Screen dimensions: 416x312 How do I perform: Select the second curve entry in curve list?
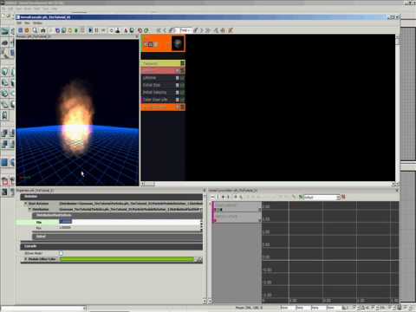[237, 218]
